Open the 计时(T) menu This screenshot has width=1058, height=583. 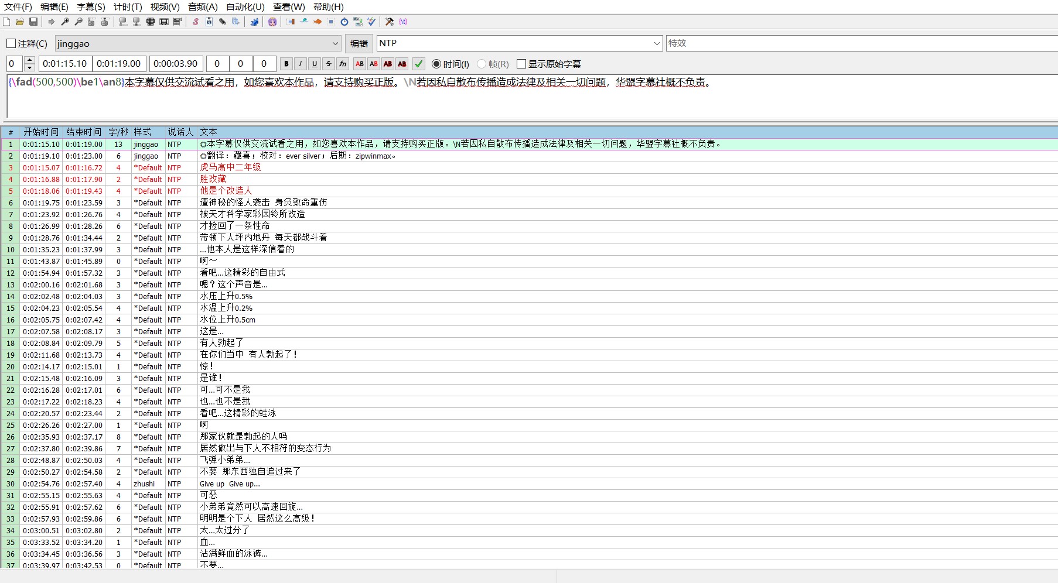[128, 7]
